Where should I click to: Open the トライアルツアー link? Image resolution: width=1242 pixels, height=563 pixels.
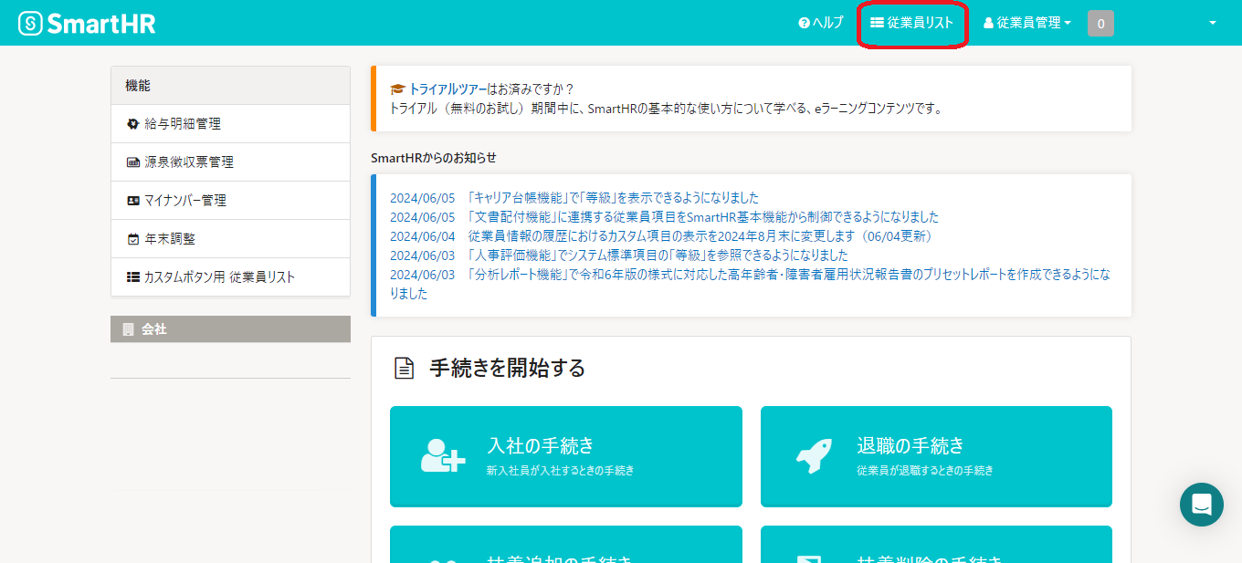pyautogui.click(x=447, y=89)
